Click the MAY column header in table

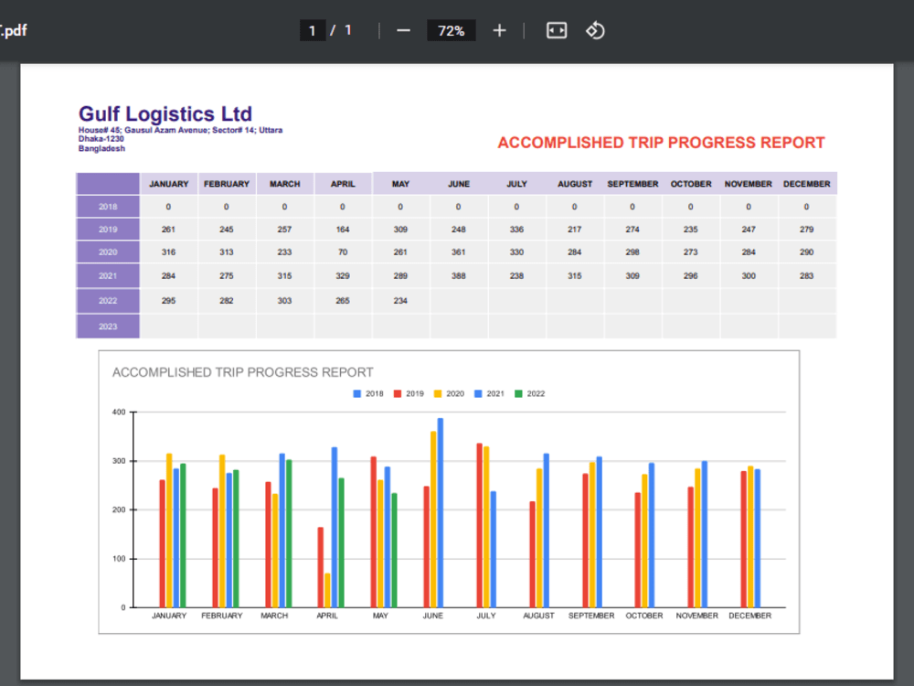point(400,184)
